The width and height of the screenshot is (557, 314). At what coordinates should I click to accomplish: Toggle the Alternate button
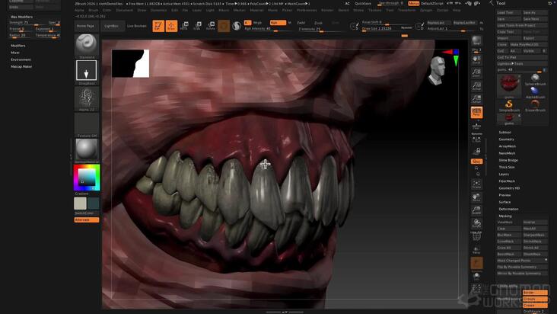coord(86,219)
